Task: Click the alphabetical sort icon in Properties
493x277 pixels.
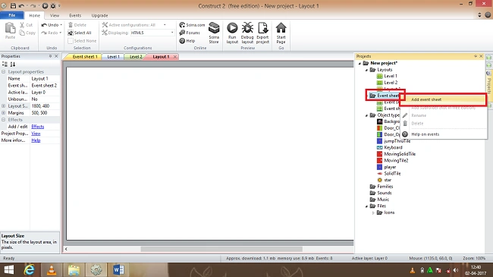Action: (13, 65)
